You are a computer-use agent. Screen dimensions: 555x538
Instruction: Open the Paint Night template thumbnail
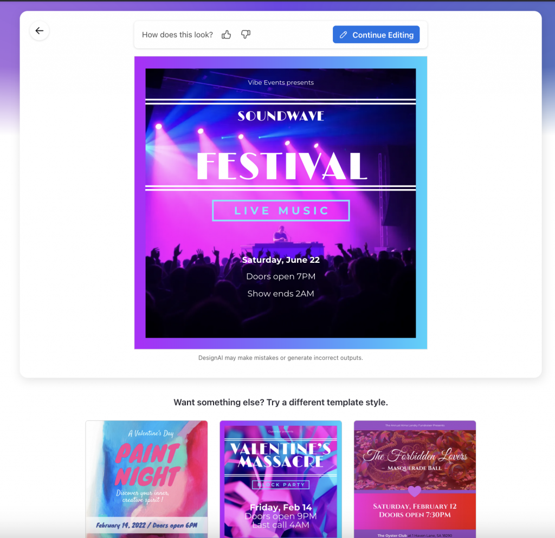click(x=146, y=479)
